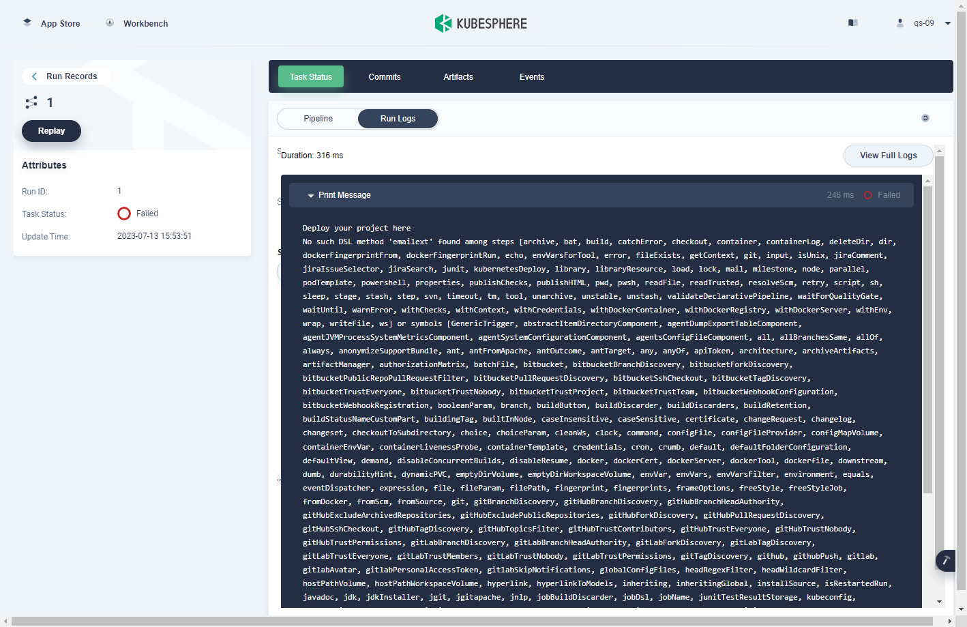
Task: Collapse the Print Message log section
Action: 311,194
